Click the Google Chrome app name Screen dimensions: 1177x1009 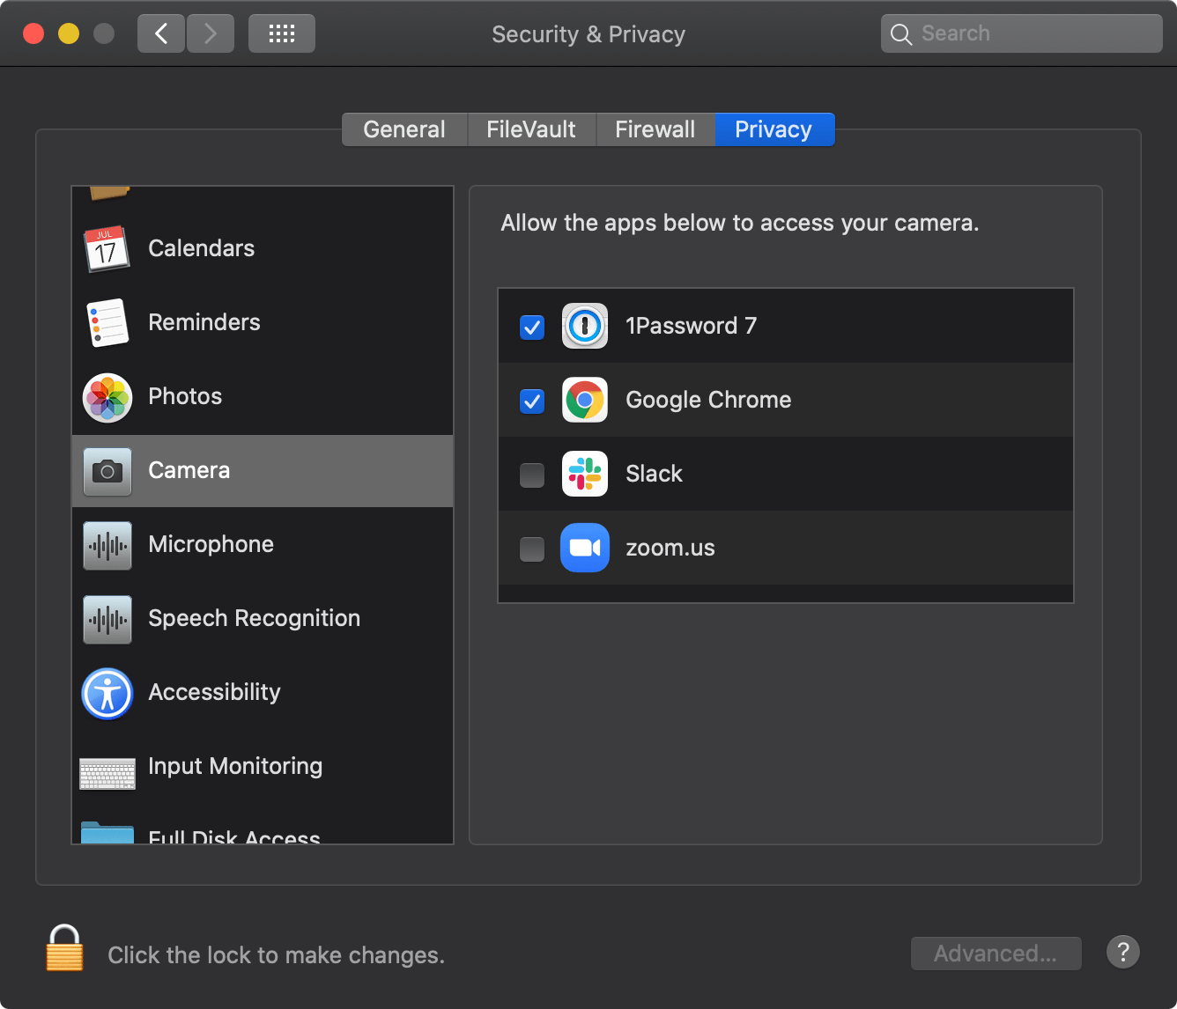[x=708, y=400]
